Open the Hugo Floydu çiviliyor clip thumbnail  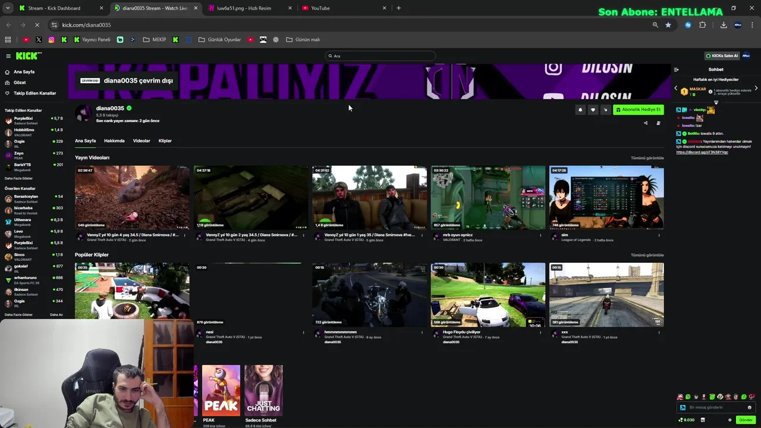click(488, 295)
